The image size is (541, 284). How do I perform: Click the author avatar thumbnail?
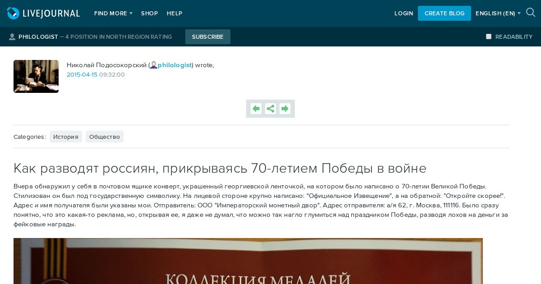36,76
